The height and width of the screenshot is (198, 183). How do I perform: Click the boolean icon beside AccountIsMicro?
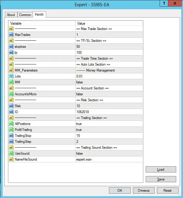click(11, 94)
